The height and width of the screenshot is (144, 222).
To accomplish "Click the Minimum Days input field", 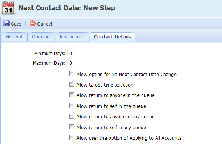I will pyautogui.click(x=145, y=53).
